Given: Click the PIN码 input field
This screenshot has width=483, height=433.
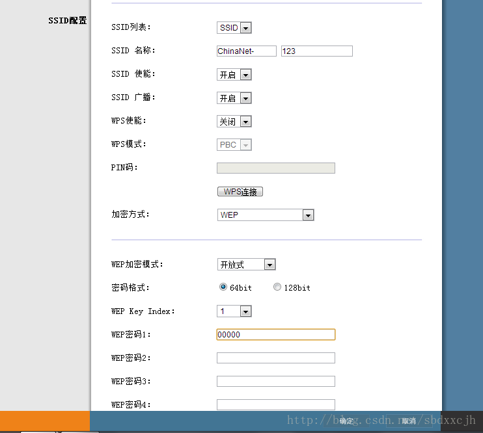Looking at the screenshot, I should click(x=276, y=168).
